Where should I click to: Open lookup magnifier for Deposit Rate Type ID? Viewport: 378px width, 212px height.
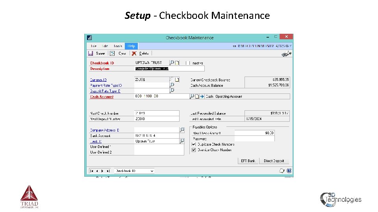pos(172,91)
